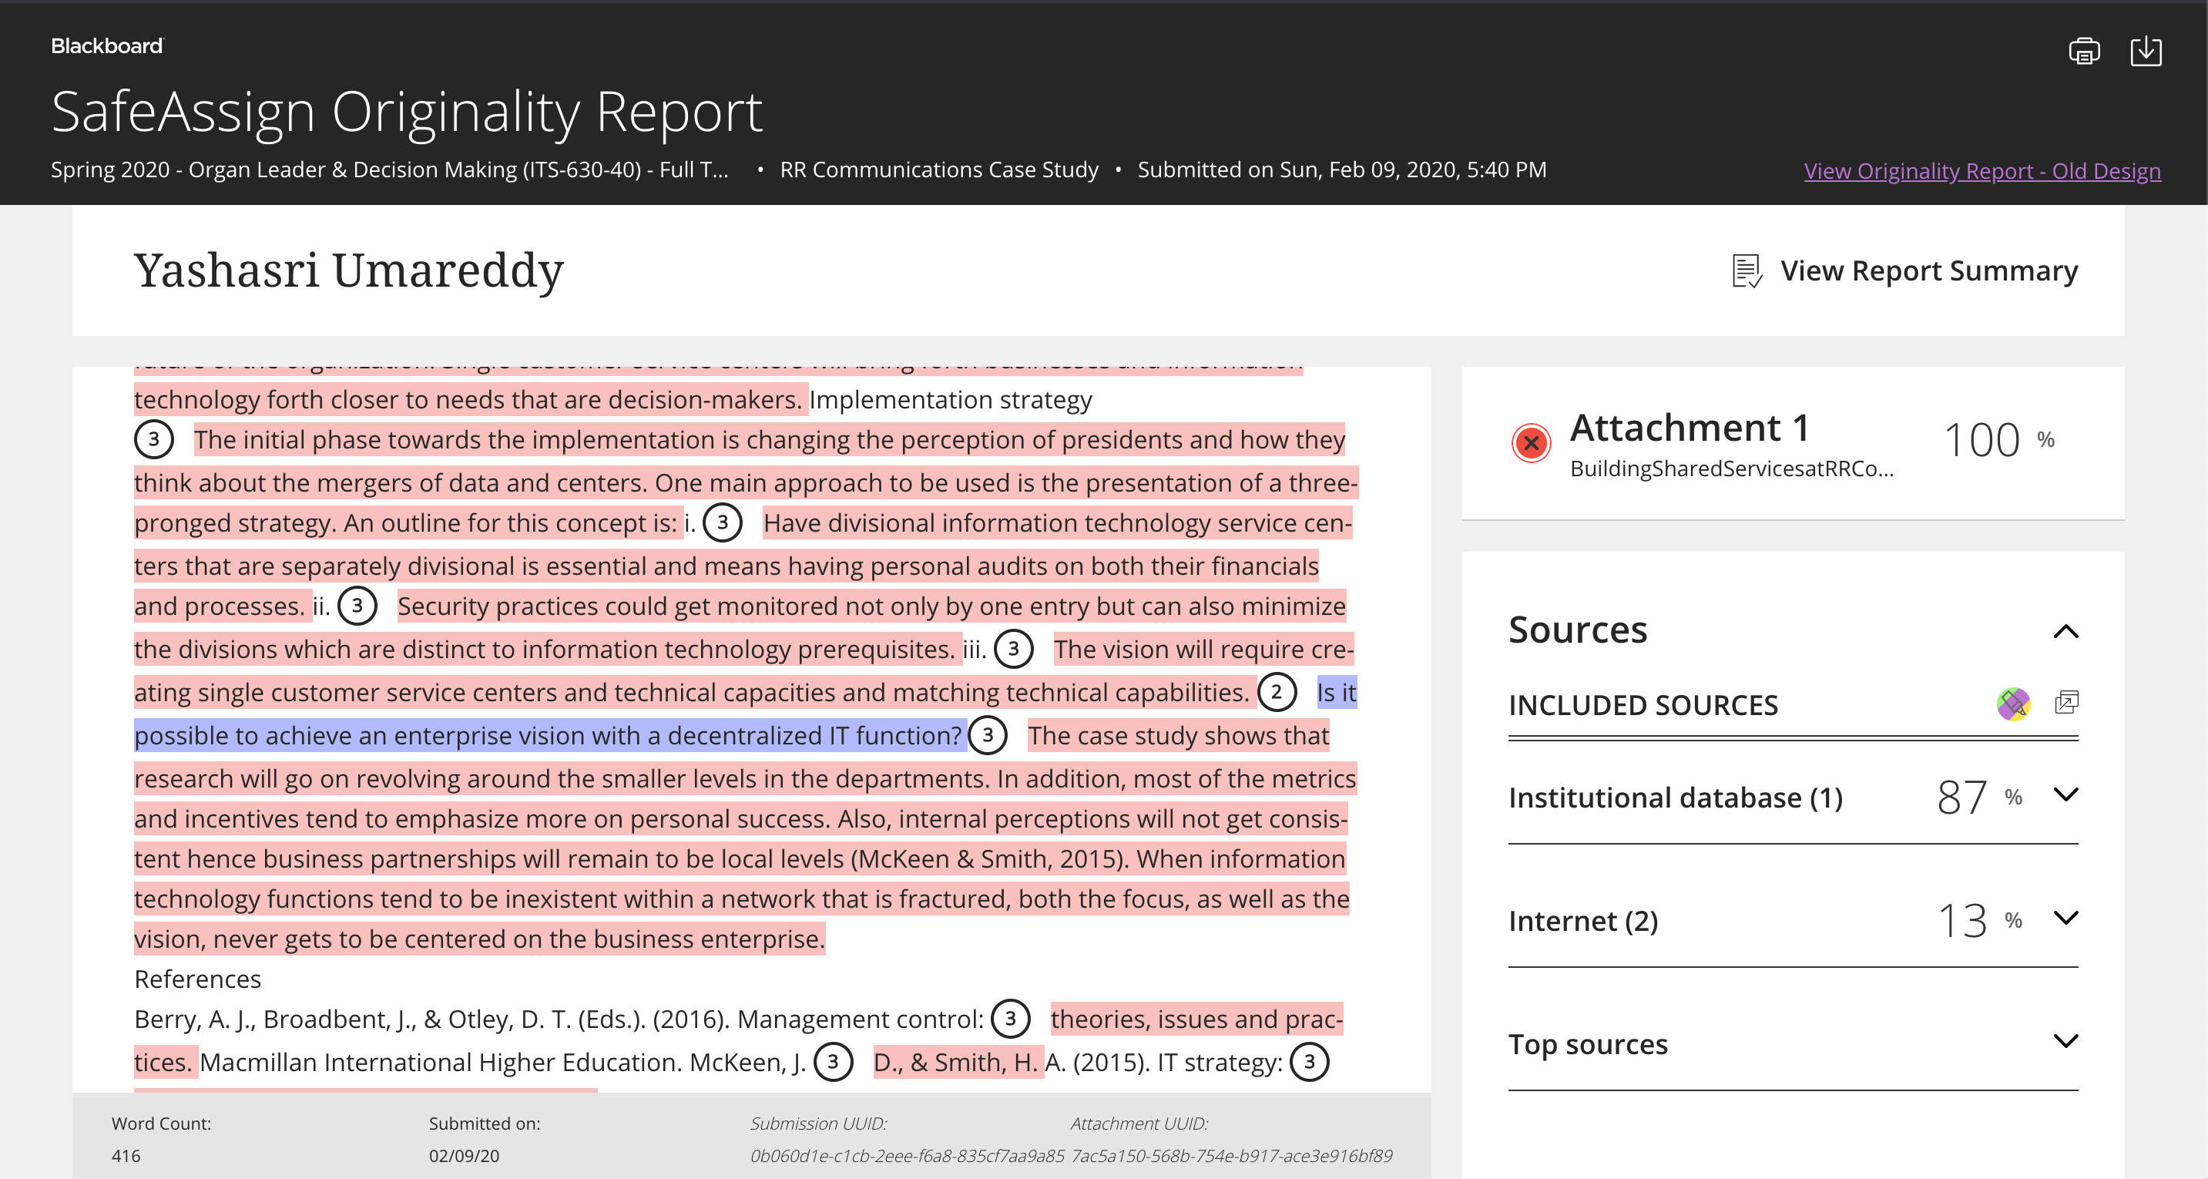Open View Originality Report - Old Design link
Image resolution: width=2208 pixels, height=1179 pixels.
[x=1981, y=170]
